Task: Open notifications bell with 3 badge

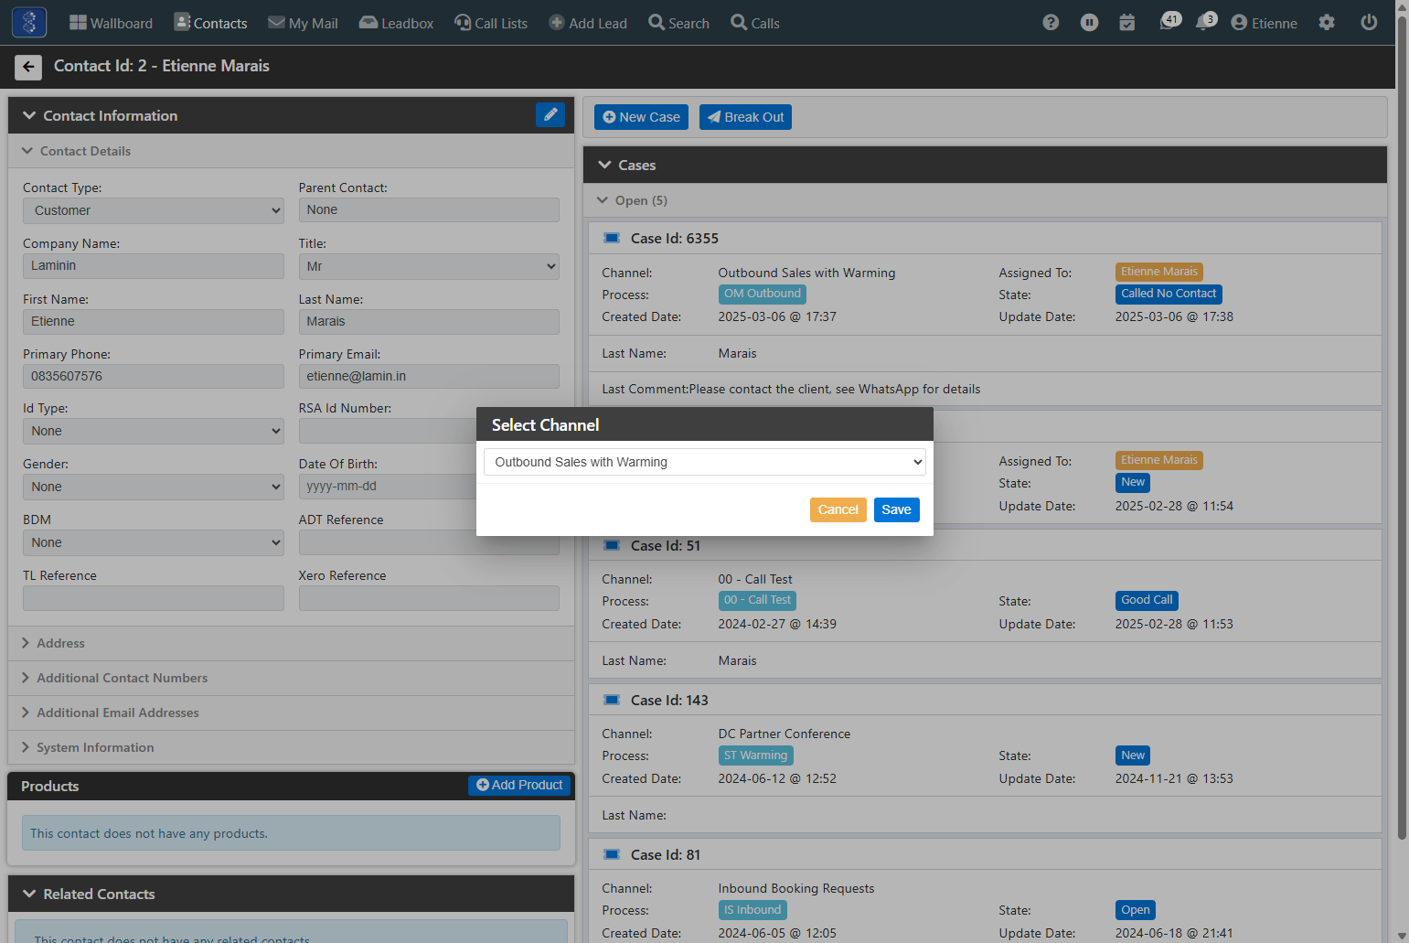Action: 1207,21
